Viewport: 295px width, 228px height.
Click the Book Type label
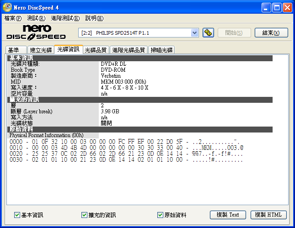coord(23,70)
